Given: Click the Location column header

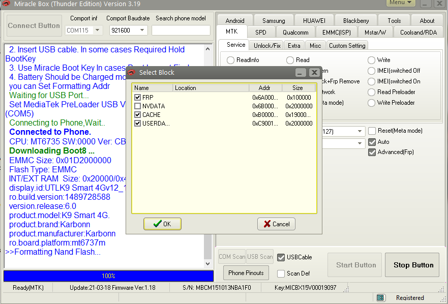Looking at the screenshot, I should [211, 88].
